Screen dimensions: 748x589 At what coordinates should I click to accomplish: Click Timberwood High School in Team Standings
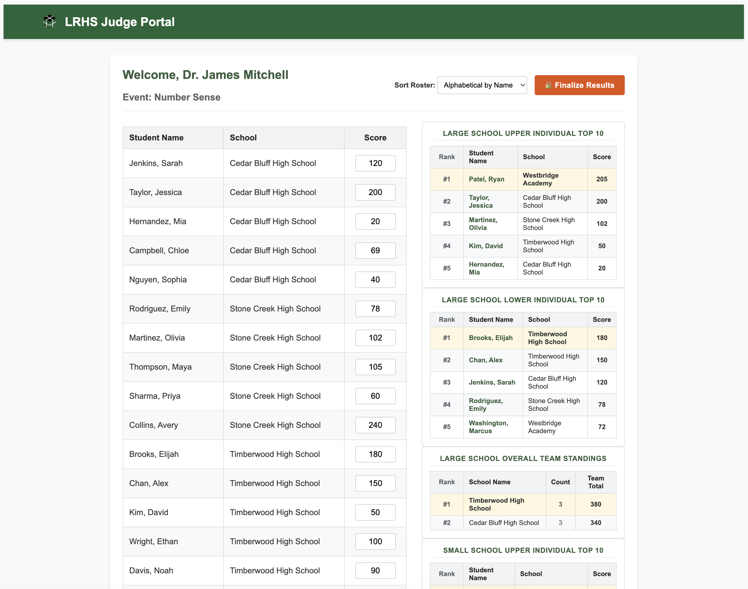pos(496,504)
